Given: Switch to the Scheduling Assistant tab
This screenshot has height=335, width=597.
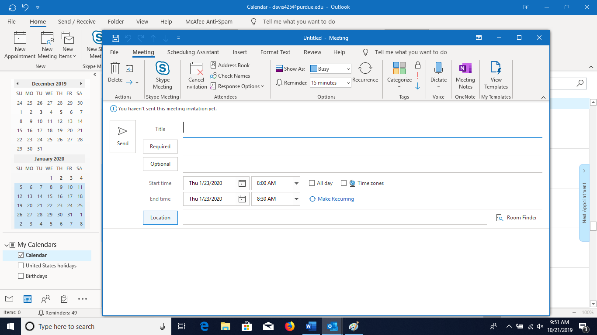Looking at the screenshot, I should [x=193, y=52].
